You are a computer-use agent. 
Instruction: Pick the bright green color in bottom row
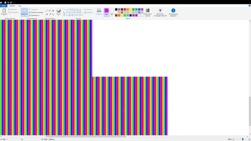click(125, 15)
